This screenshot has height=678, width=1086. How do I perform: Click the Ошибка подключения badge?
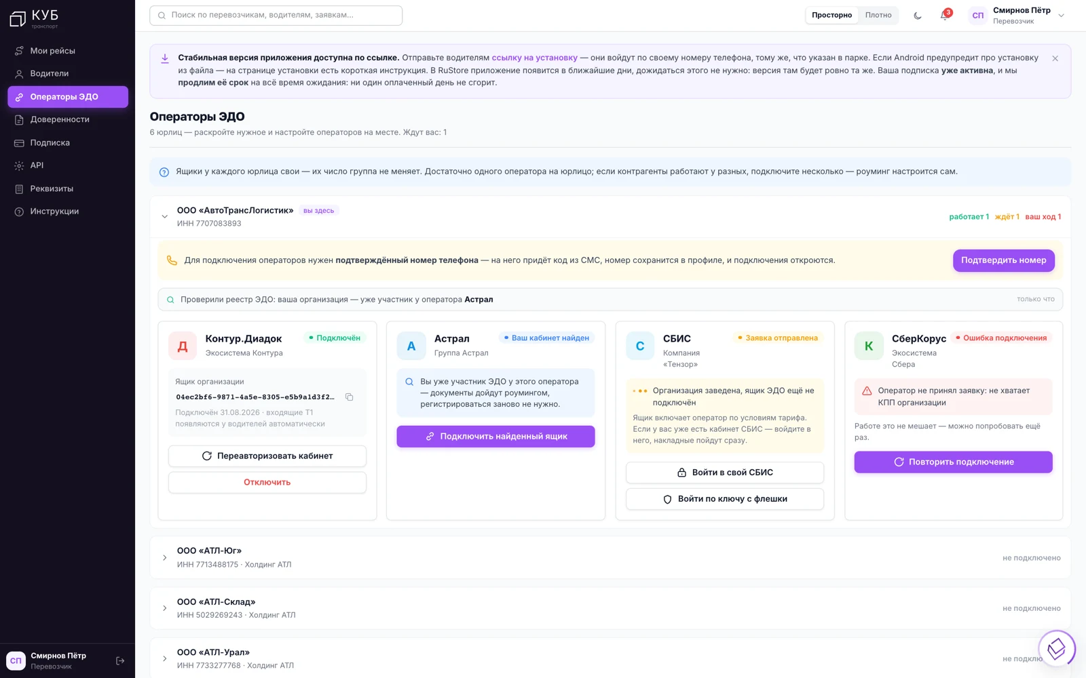click(1001, 338)
